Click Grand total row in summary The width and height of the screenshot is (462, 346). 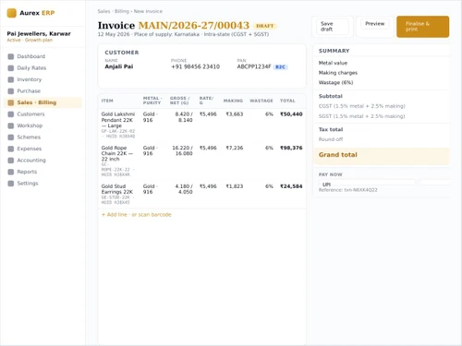[382, 155]
